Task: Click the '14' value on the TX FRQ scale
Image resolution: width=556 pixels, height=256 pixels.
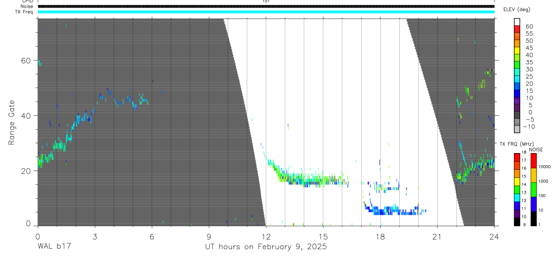Action: pyautogui.click(x=523, y=185)
